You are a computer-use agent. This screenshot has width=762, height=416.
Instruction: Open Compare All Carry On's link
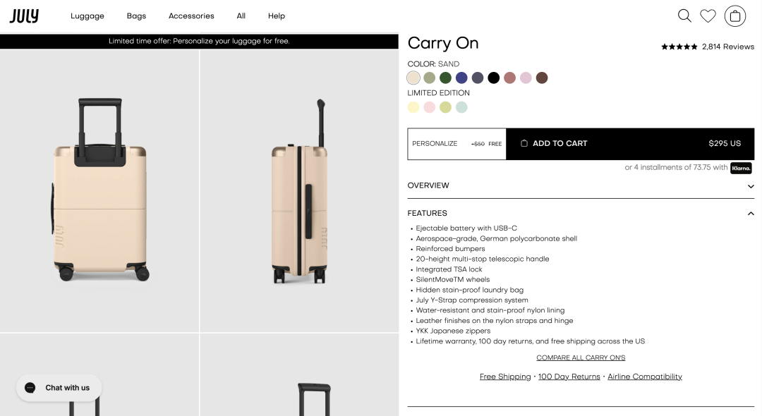point(581,357)
